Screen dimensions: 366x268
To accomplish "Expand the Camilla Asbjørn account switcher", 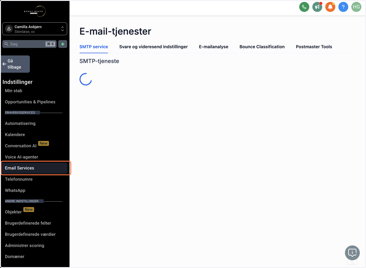I will (35, 29).
